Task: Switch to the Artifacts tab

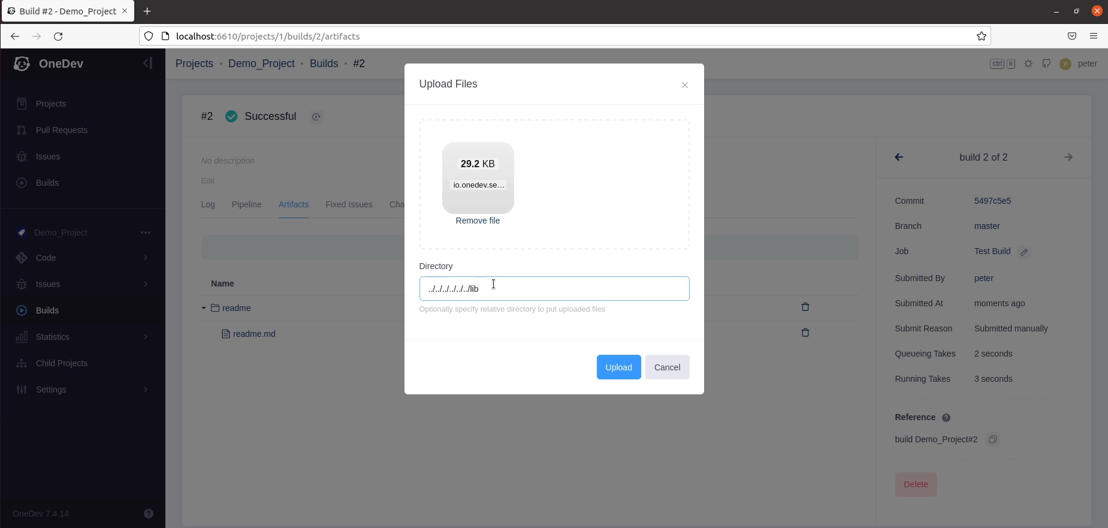Action: tap(294, 204)
